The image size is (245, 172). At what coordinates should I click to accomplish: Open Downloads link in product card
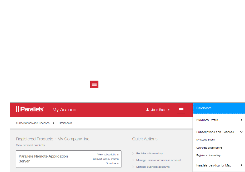pos(112,163)
